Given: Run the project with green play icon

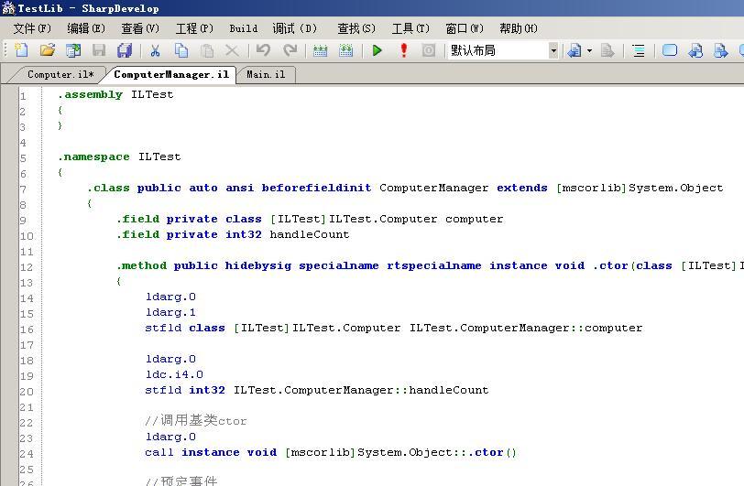Looking at the screenshot, I should point(377,49).
